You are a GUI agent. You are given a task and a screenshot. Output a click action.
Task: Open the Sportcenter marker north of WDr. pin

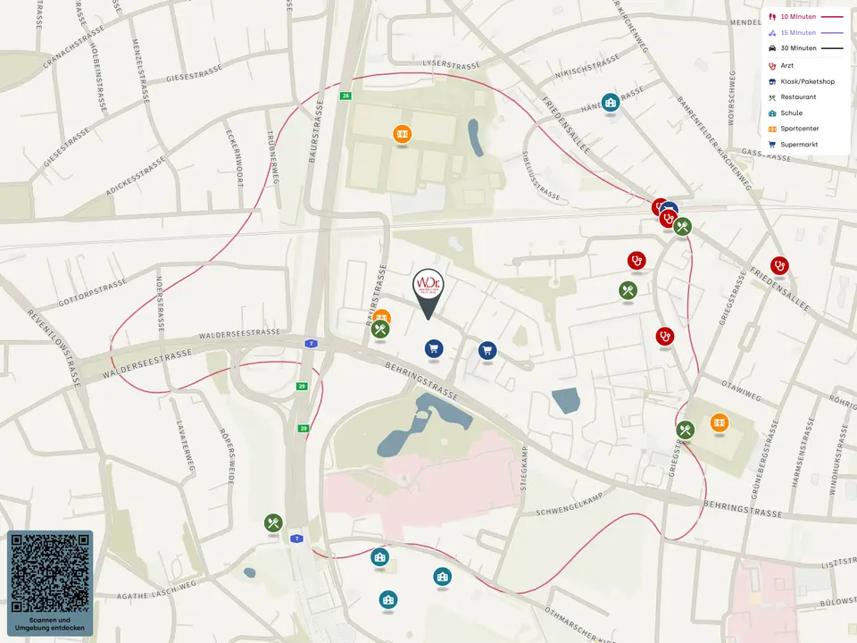pos(403,134)
